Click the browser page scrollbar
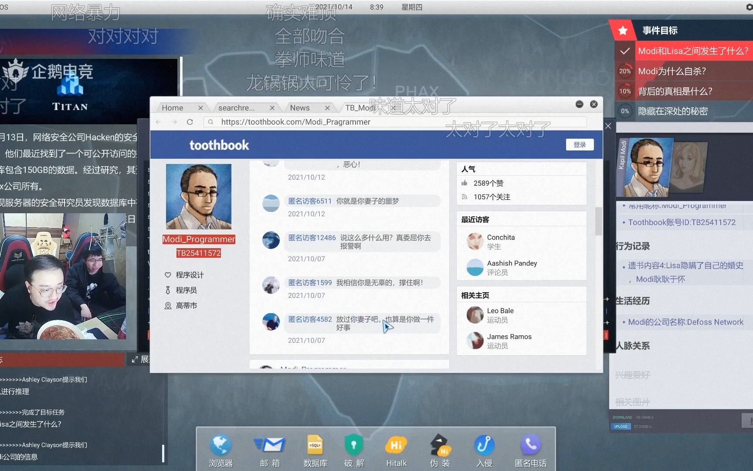This screenshot has height=471, width=753. click(x=599, y=221)
